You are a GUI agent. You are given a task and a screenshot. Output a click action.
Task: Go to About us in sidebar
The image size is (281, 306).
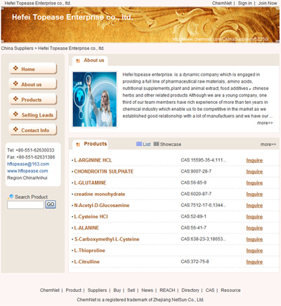(33, 84)
